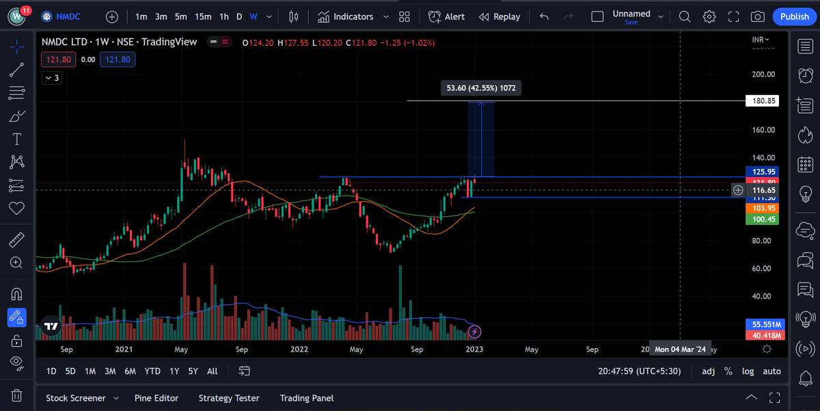The width and height of the screenshot is (820, 411).
Task: Click the Publish button
Action: (794, 16)
